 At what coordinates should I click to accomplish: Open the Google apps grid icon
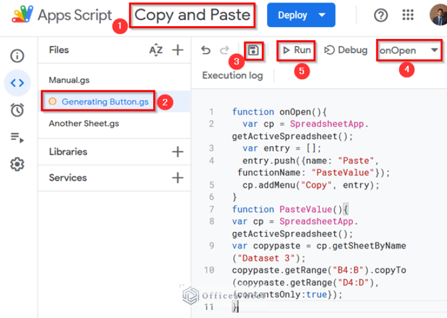(408, 15)
